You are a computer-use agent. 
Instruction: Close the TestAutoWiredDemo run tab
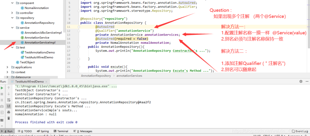46,81
